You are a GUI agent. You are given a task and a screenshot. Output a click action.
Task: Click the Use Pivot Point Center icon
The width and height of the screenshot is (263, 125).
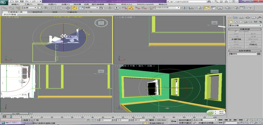(102, 8)
